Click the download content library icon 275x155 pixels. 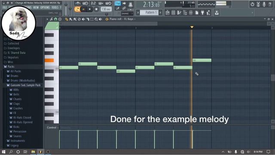pyautogui.click(x=217, y=12)
